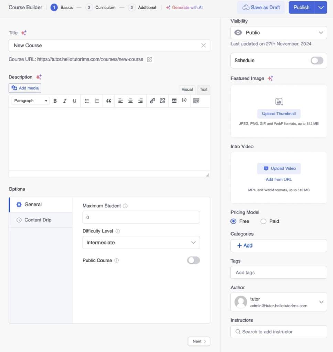333x352 pixels.
Task: Generate title with AI sparkle icon
Action: (x=24, y=33)
